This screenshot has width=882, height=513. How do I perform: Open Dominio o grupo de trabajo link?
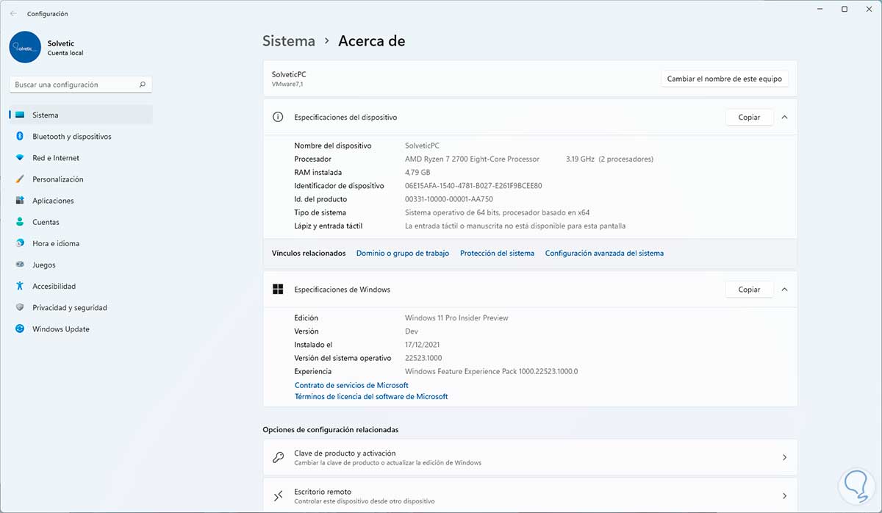403,253
